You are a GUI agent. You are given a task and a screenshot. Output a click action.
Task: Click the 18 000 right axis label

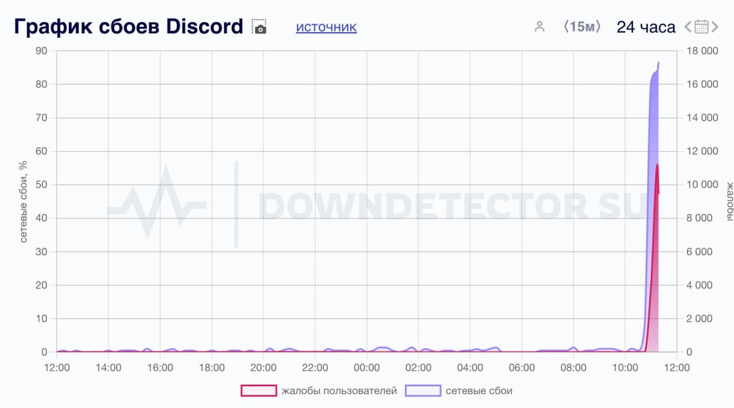[702, 51]
